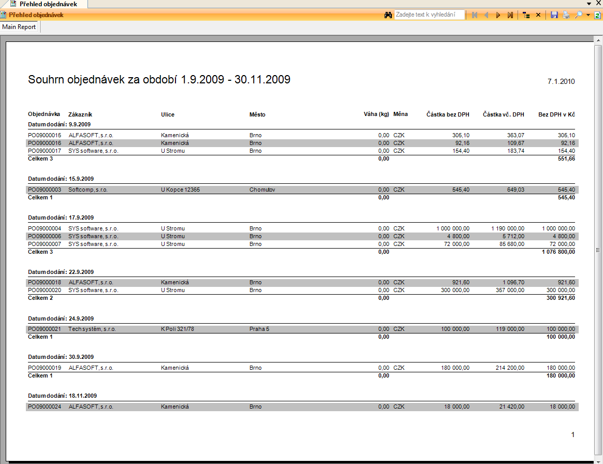Click the vertical scrollbar up arrow
Screen dimensions: 603x464
598,40
